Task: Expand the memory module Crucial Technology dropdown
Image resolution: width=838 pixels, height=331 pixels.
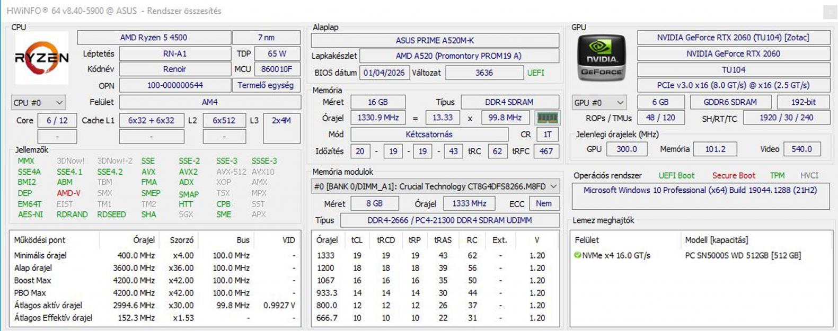Action: point(553,186)
